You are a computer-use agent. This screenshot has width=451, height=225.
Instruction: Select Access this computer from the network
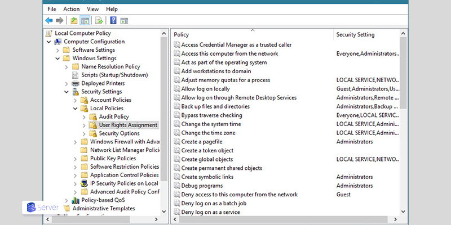tap(230, 53)
